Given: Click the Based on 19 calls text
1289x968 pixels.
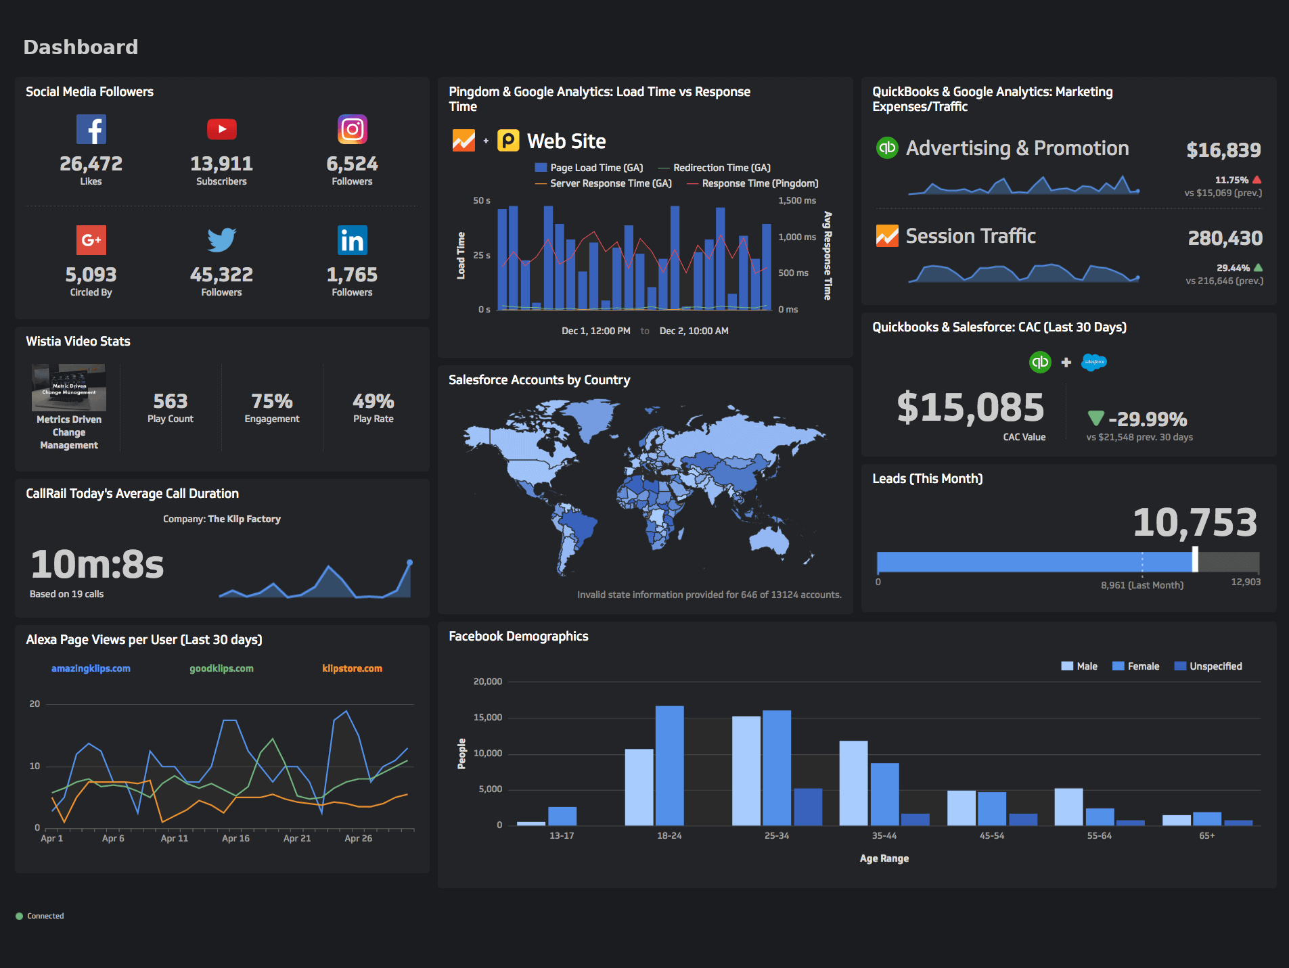Looking at the screenshot, I should [66, 594].
